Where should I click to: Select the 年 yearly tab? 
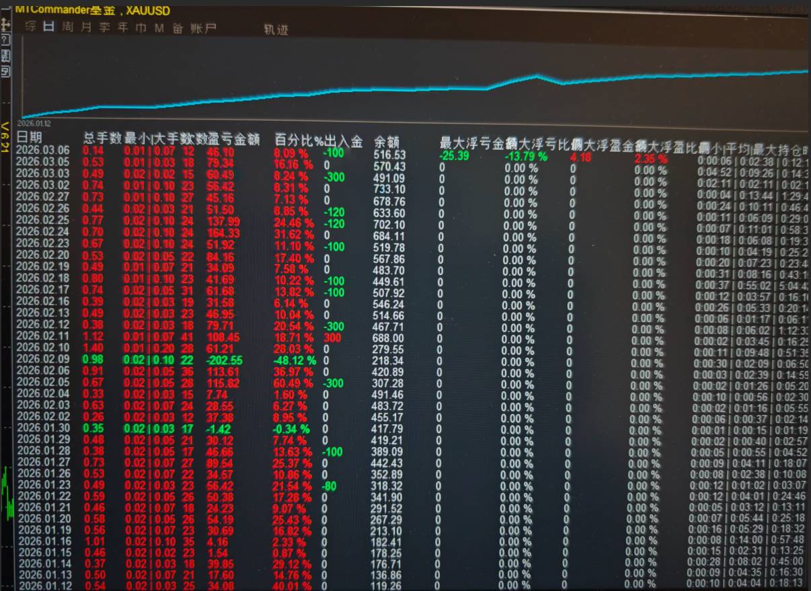point(122,28)
